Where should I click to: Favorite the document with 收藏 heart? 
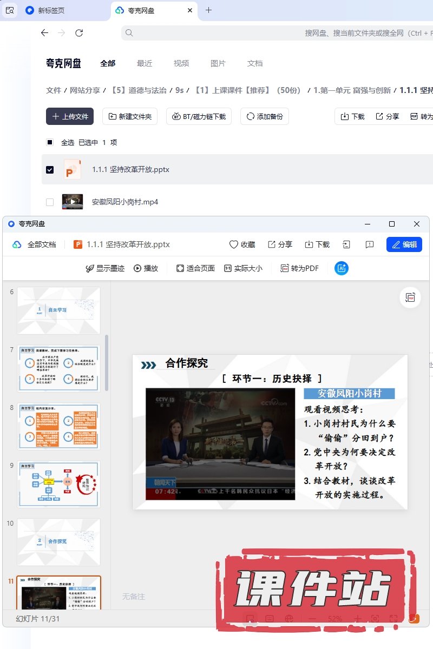coord(242,244)
